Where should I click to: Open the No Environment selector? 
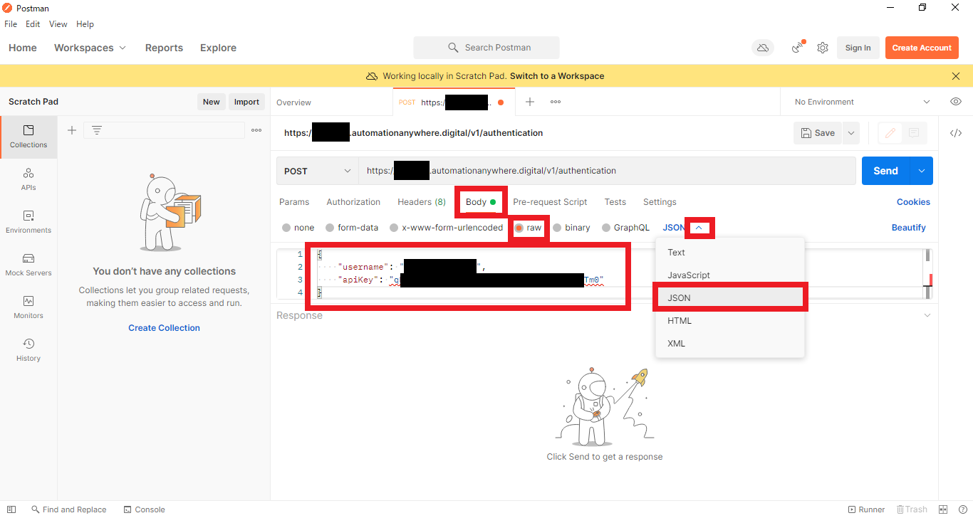(x=862, y=102)
